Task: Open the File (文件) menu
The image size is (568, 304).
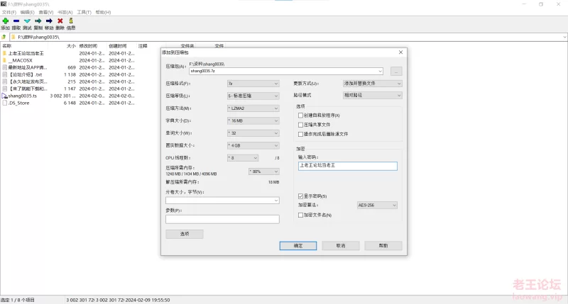Action: (x=9, y=12)
